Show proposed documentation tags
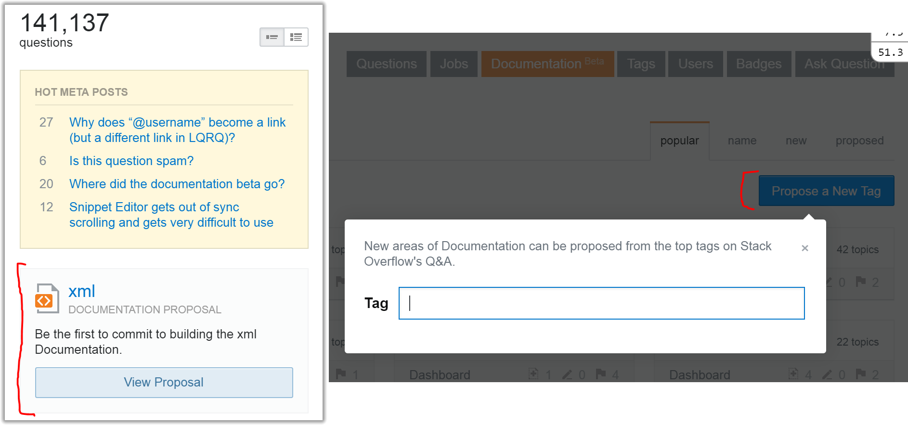The height and width of the screenshot is (425, 908). pos(859,141)
